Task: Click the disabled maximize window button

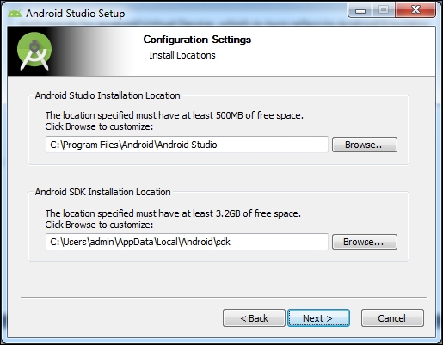Action: 384,10
